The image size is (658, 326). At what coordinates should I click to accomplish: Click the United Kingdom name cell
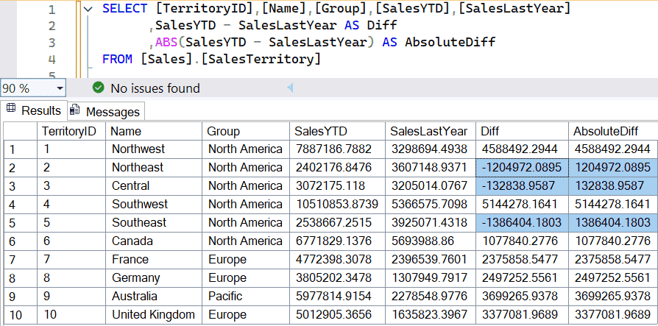click(x=154, y=315)
